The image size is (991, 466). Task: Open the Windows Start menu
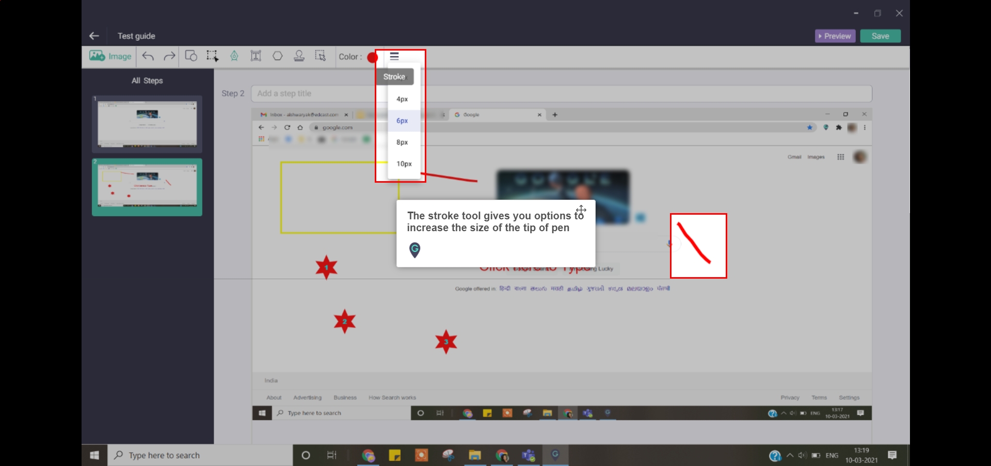(x=94, y=455)
